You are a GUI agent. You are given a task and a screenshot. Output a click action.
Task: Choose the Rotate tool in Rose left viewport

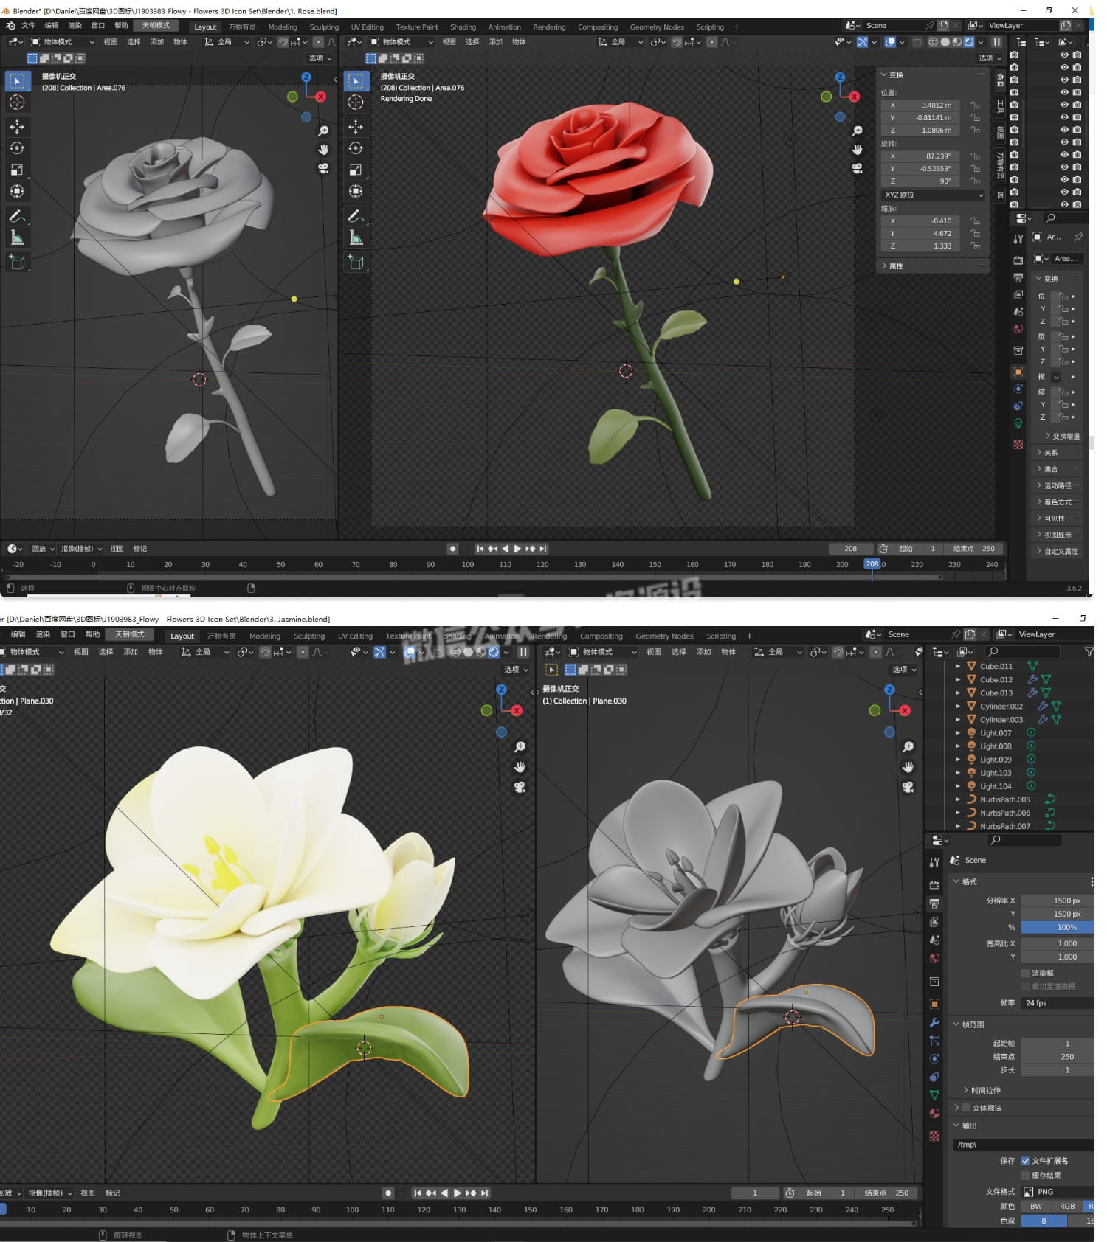[x=17, y=148]
